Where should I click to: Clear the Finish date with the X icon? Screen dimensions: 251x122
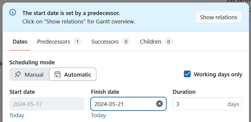pyautogui.click(x=160, y=104)
